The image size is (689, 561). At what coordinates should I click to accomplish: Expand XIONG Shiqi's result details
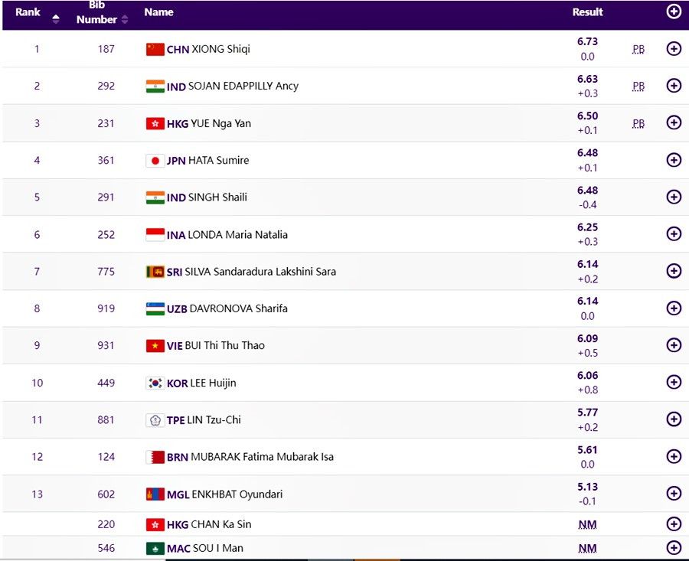674,49
